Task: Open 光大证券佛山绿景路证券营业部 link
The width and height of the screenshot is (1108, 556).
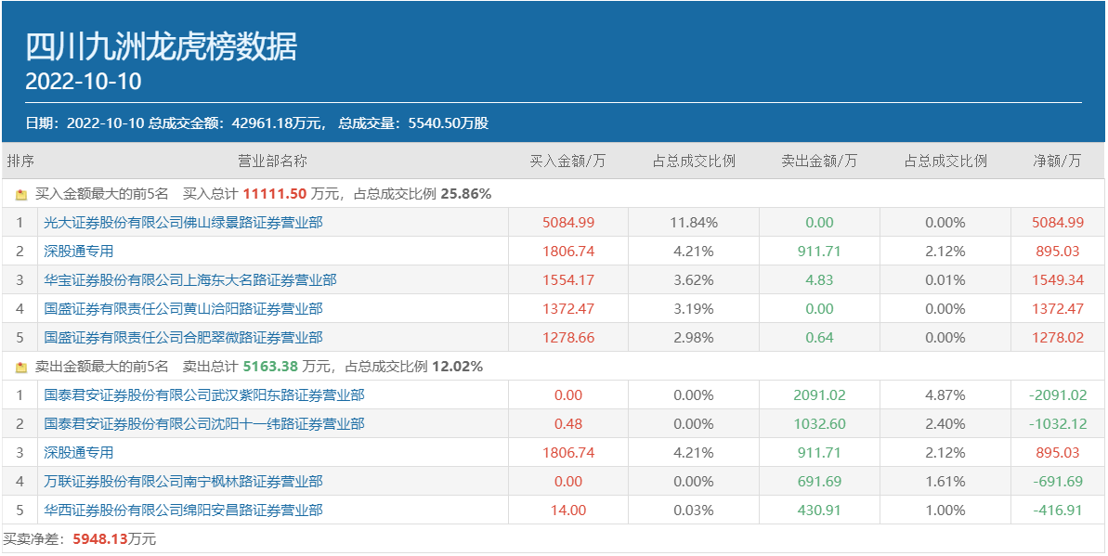Action: [183, 223]
